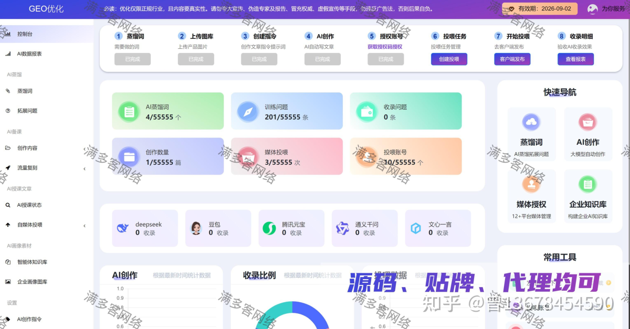Open the AI蒸馏词 statistics card
630x329 pixels.
point(167,111)
